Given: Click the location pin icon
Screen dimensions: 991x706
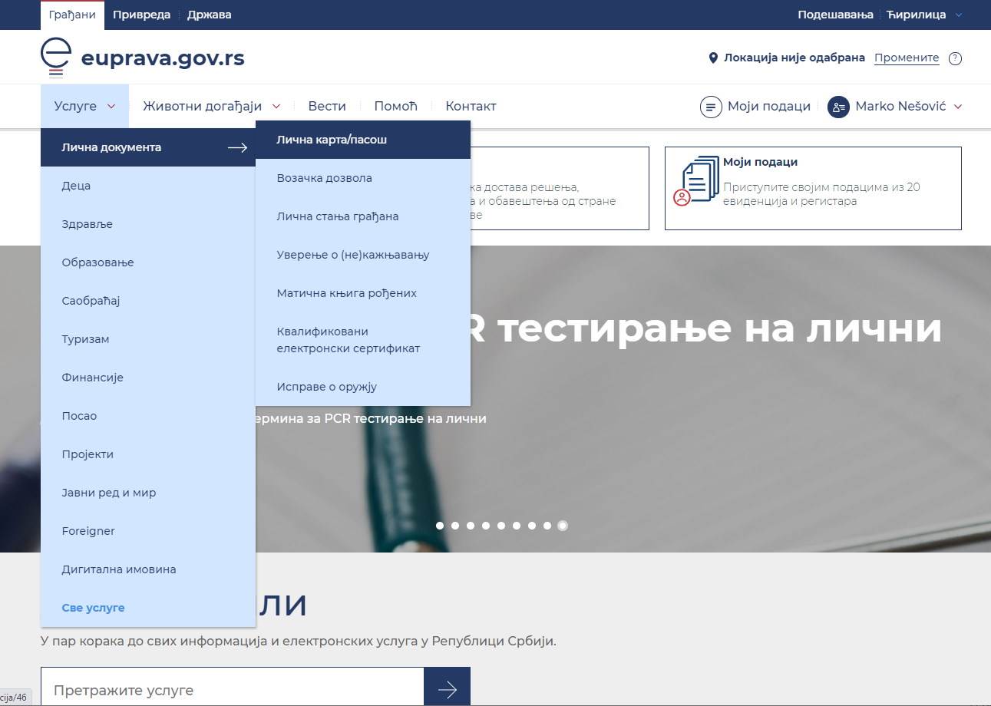Looking at the screenshot, I should [x=712, y=57].
